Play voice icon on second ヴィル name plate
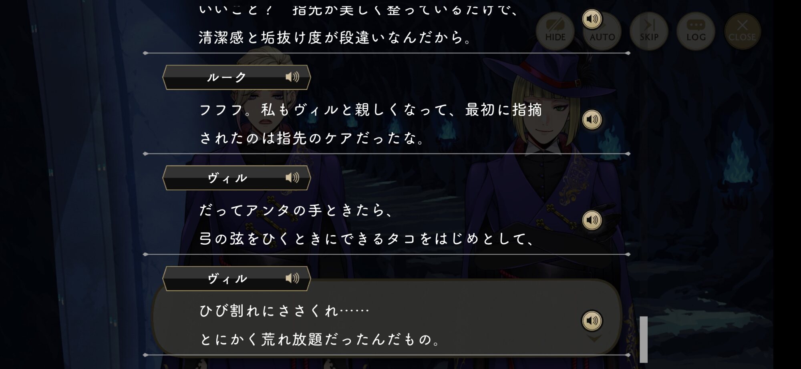The image size is (801, 369). point(292,278)
